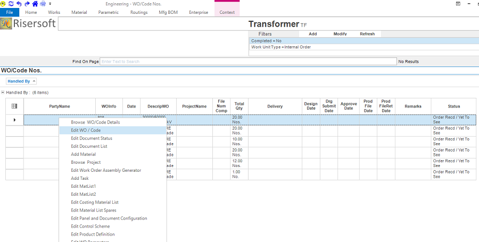Select Edit Panel and Document Configuration
This screenshot has height=242, width=479.
click(x=113, y=218)
